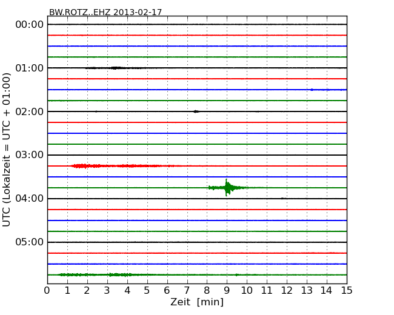Click the x-axis tick label 2
The width and height of the screenshot is (394, 315).
coord(87,291)
